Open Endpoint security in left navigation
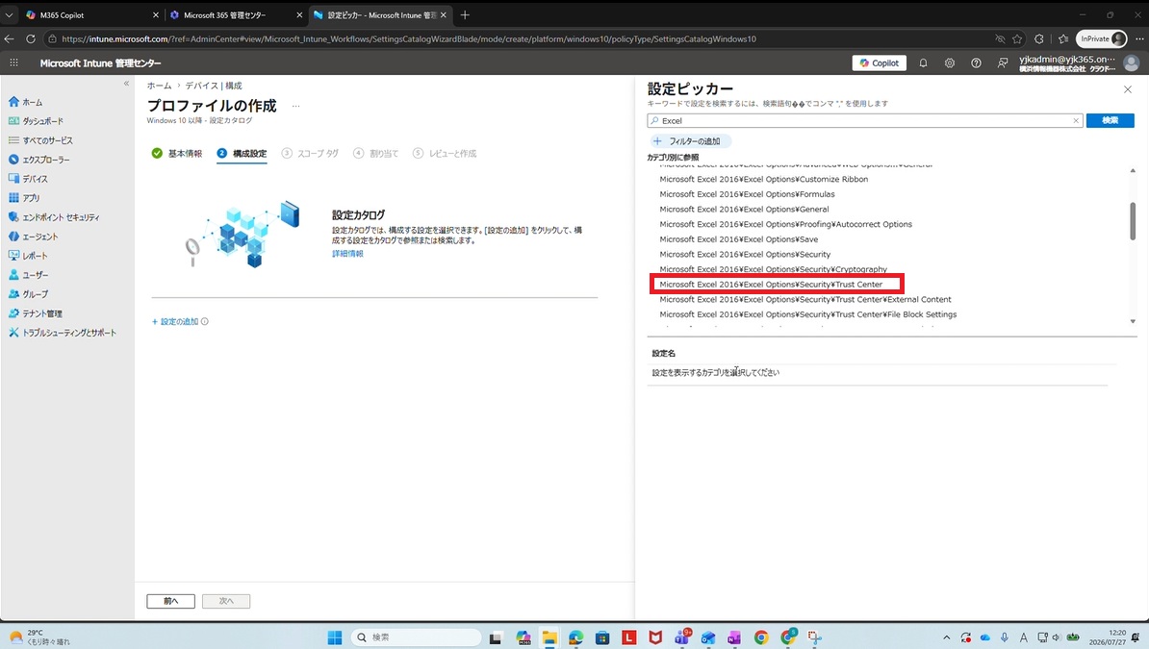Viewport: 1149px width, 649px height. click(x=54, y=217)
